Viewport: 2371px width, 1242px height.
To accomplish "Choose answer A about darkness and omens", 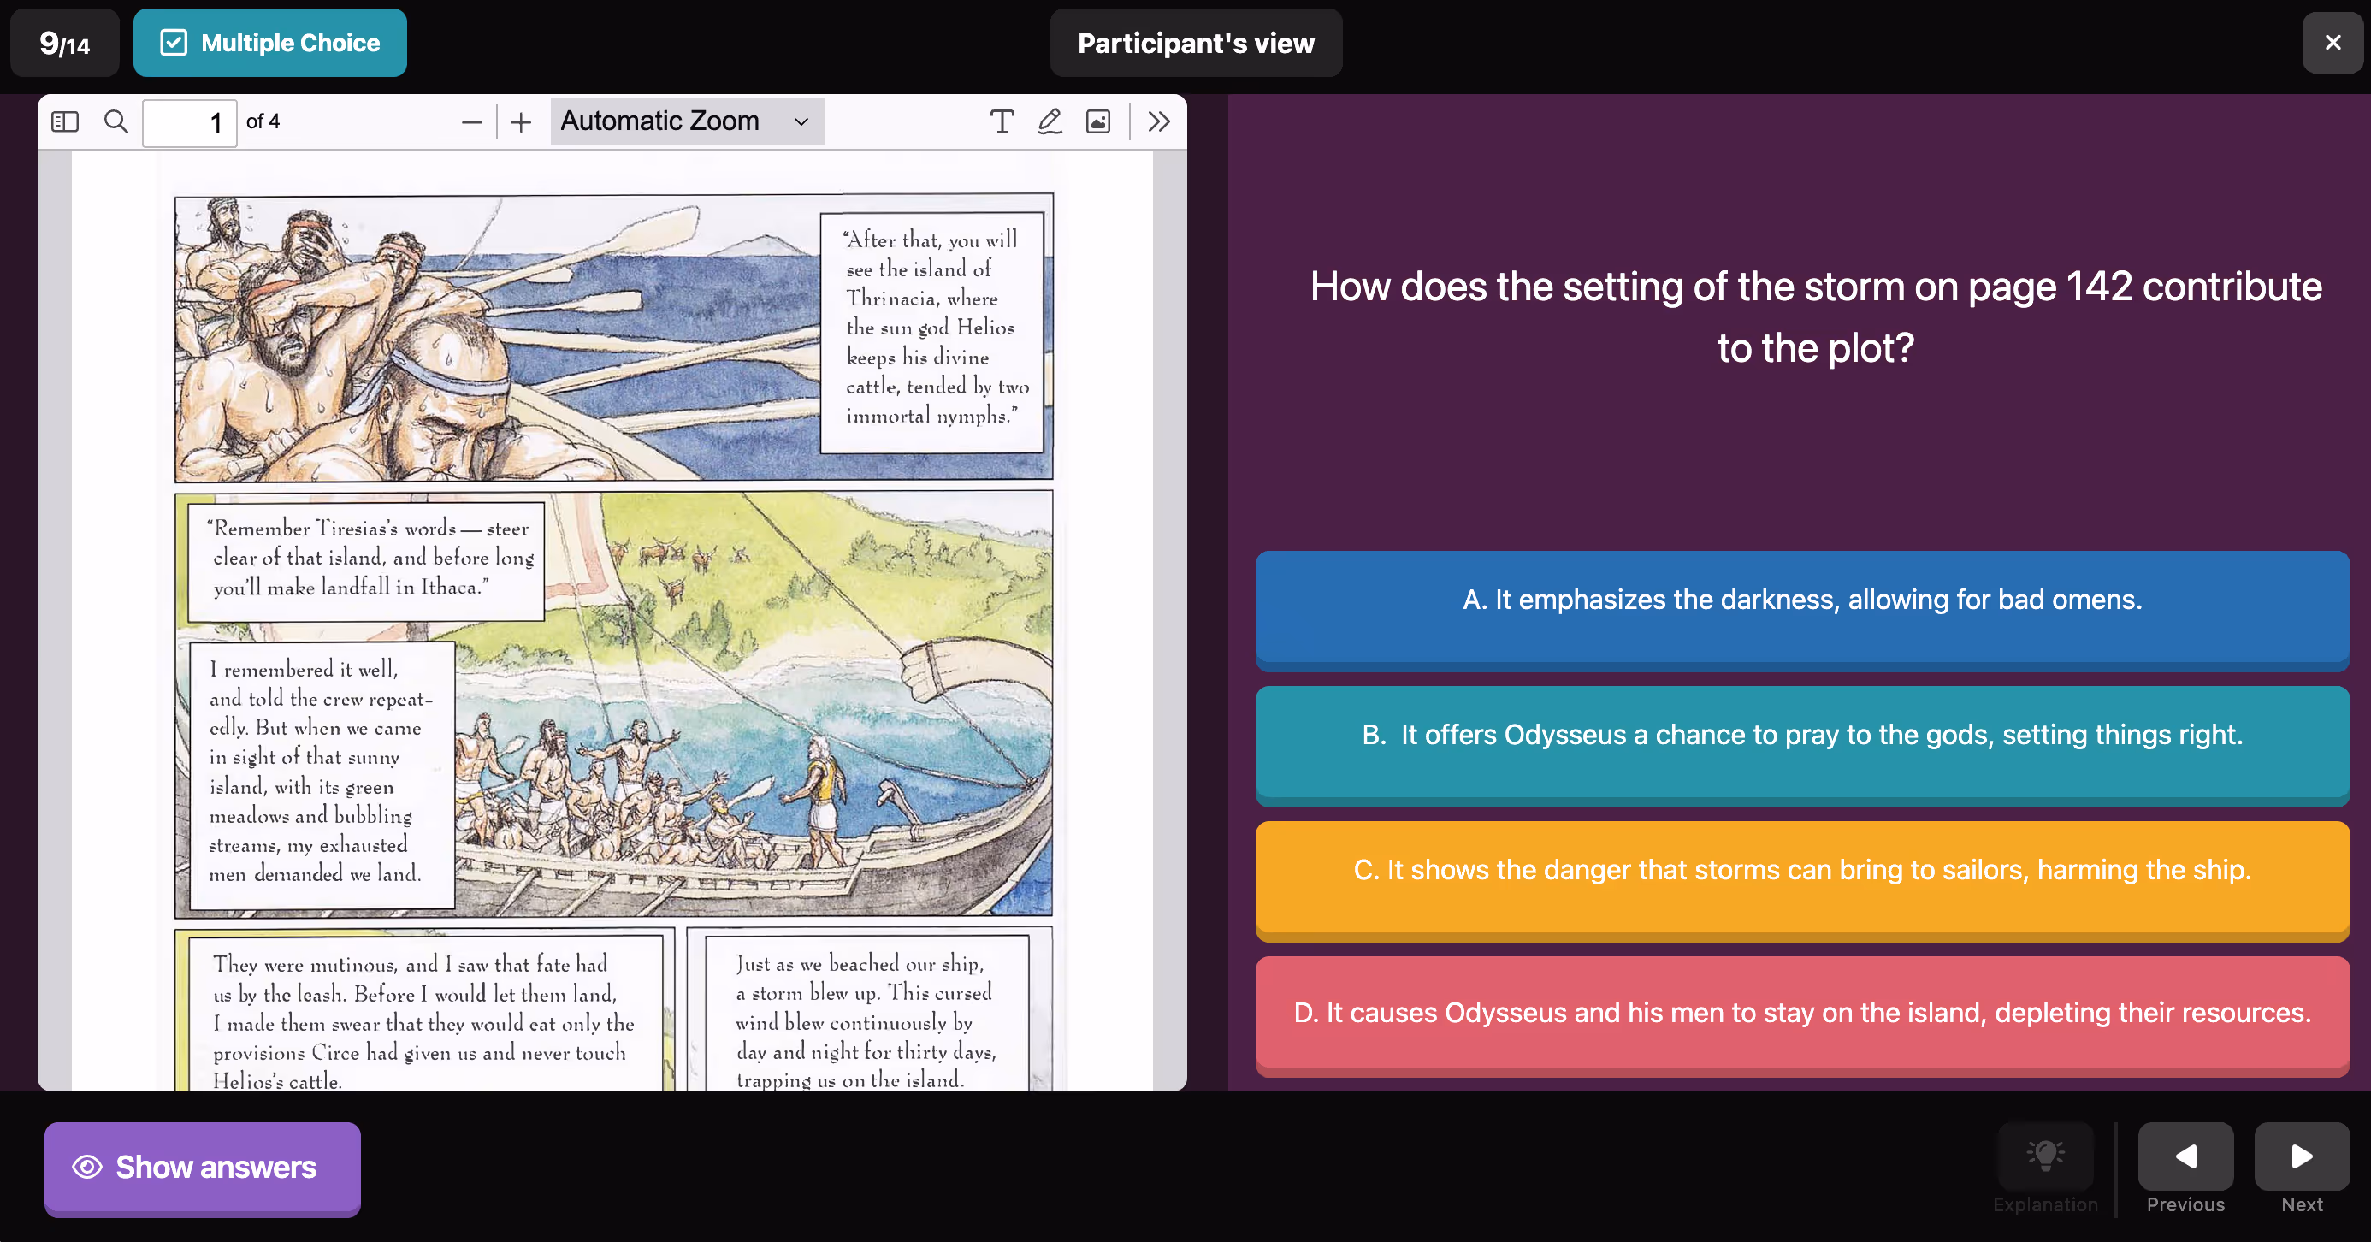I will (x=1802, y=610).
